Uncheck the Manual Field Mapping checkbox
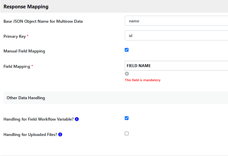 coord(127,50)
